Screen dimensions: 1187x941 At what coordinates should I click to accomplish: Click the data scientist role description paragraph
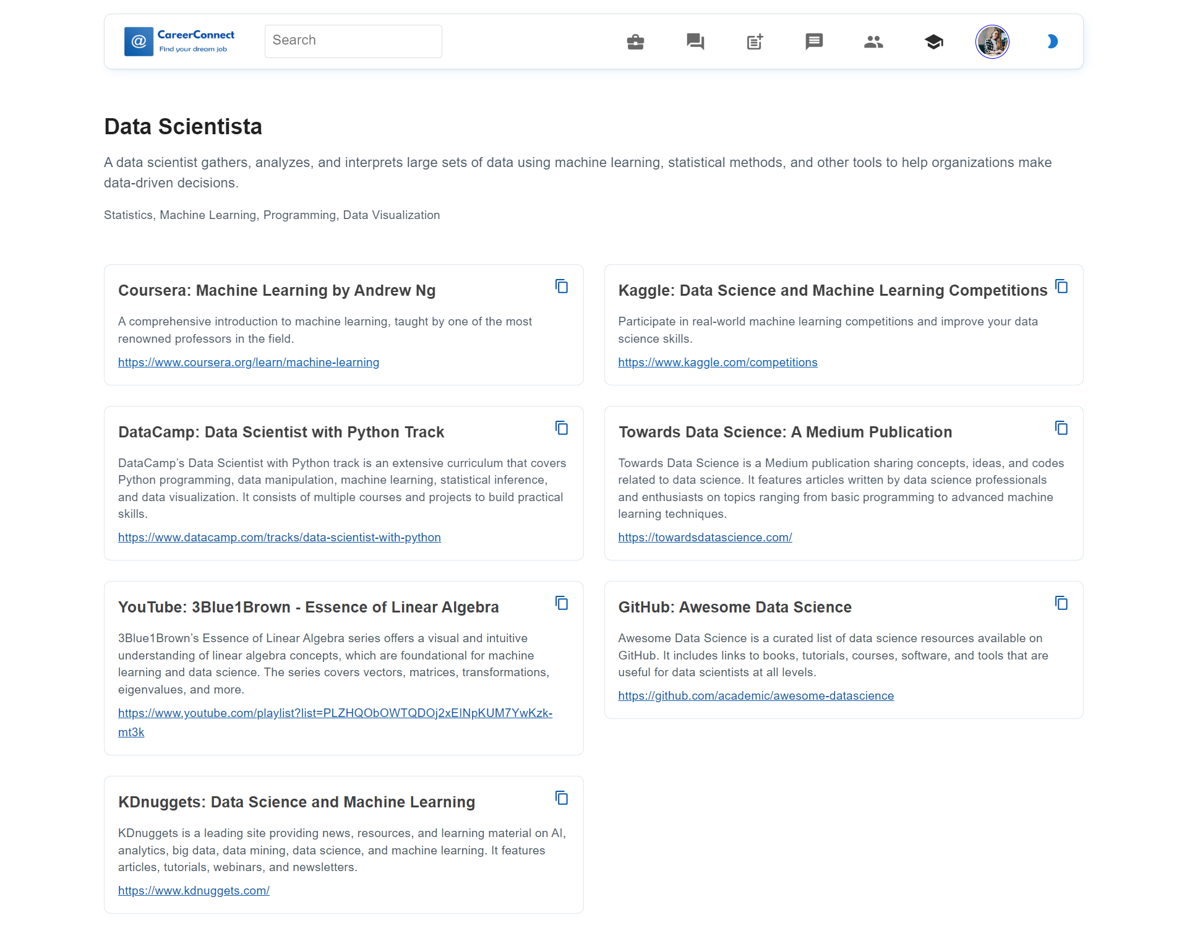click(x=578, y=173)
